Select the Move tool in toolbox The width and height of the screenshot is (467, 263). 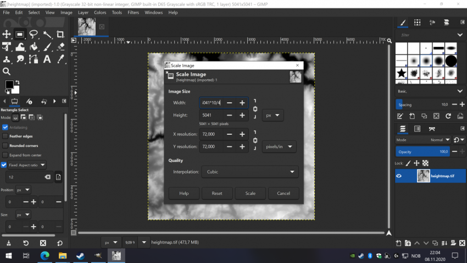(7, 34)
